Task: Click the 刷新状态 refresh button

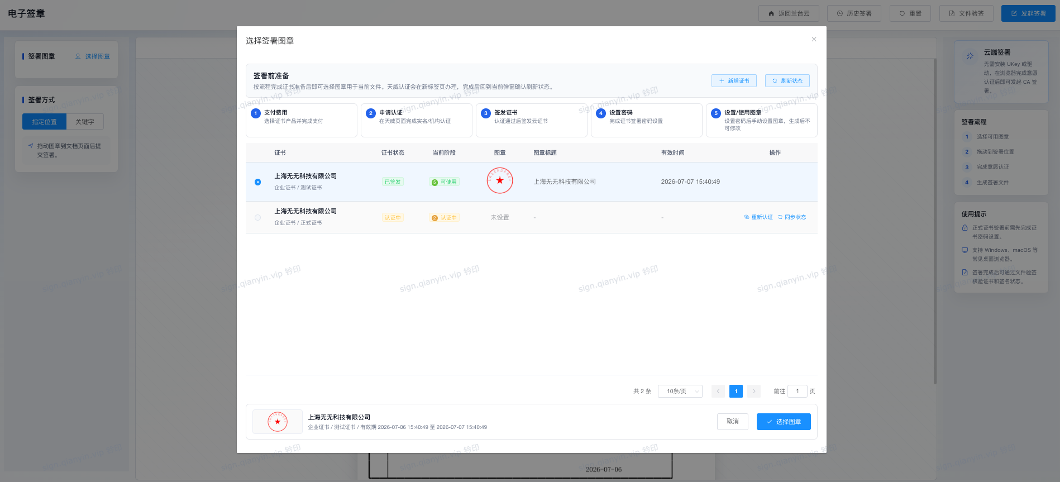Action: point(787,81)
